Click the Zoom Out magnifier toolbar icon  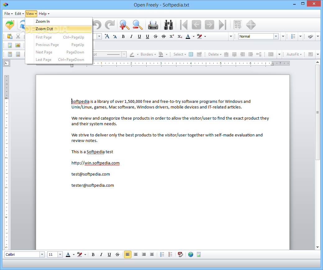tap(137, 25)
